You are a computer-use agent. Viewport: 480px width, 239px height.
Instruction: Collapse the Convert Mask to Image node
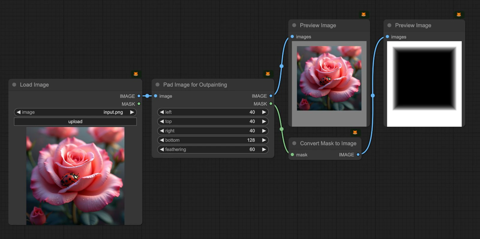[294, 143]
